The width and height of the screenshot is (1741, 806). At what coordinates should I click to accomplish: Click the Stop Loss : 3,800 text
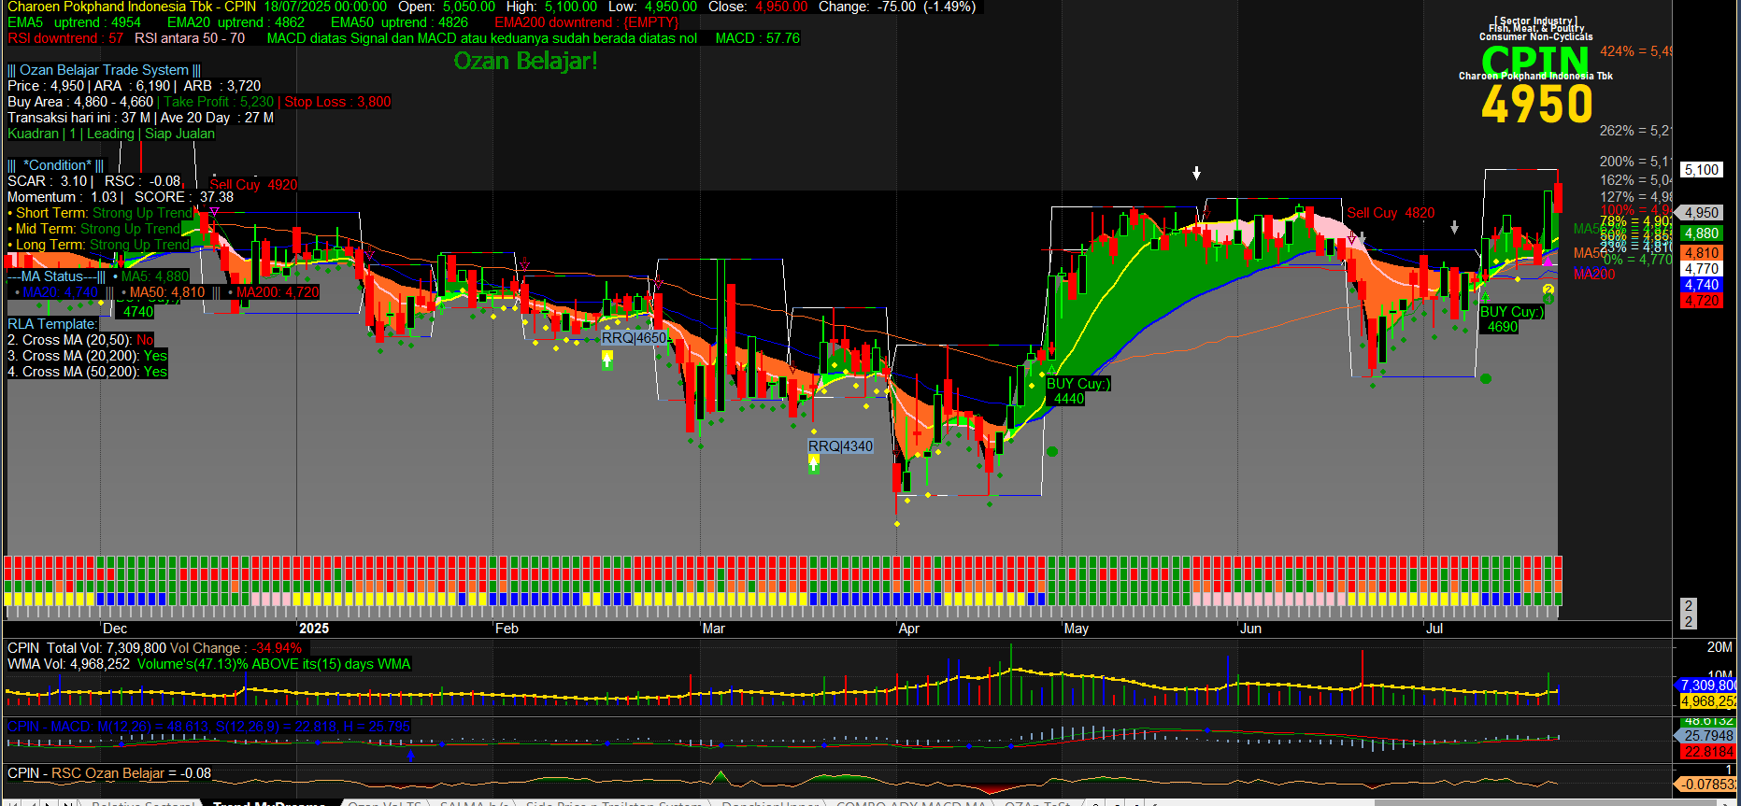click(x=337, y=102)
